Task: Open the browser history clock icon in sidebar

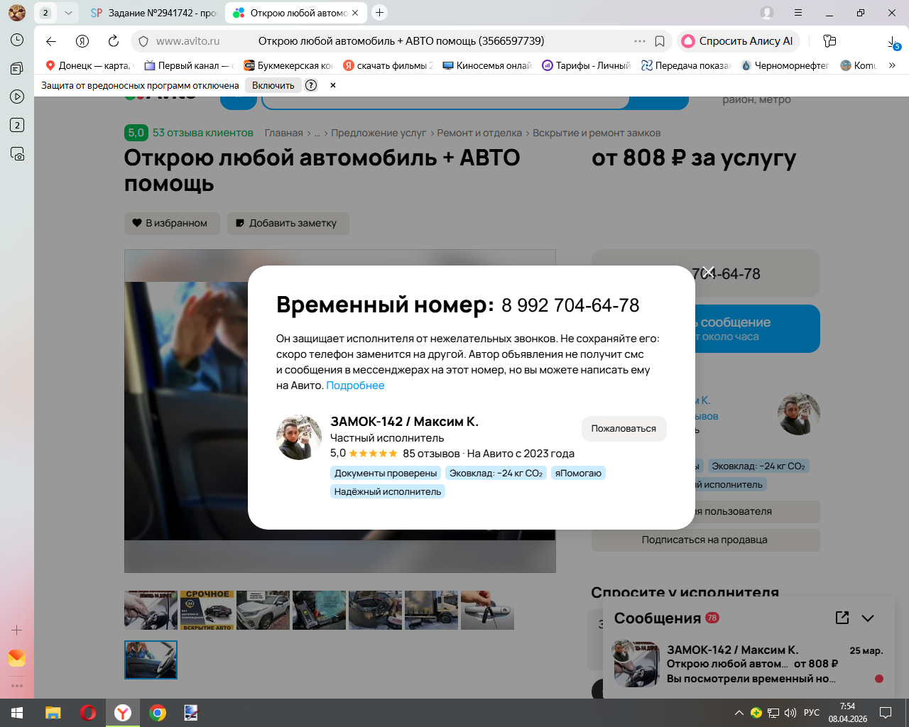Action: pyautogui.click(x=17, y=40)
